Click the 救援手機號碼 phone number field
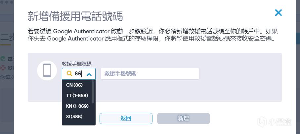This screenshot has height=134, width=300. pos(150,74)
